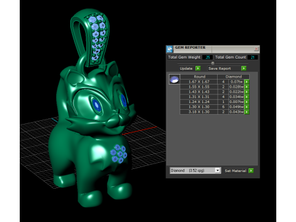
Task: Click the flower gem cluster on cat's chest
Action: pos(118,154)
